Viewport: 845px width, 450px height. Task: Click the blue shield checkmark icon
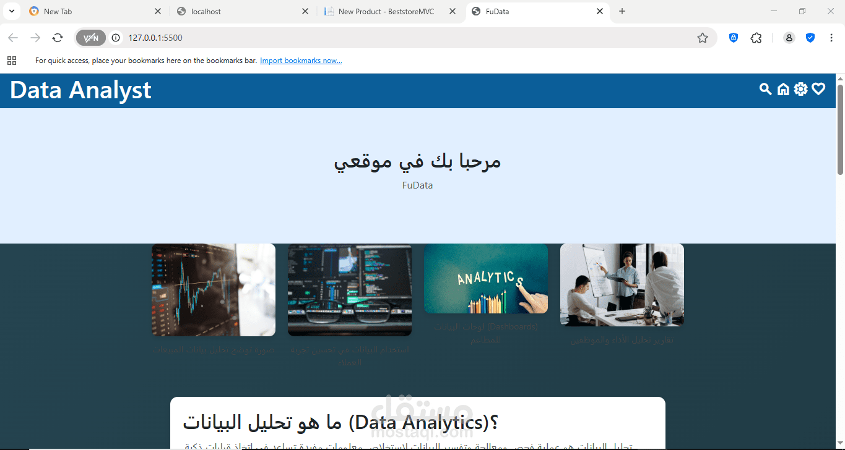(810, 38)
